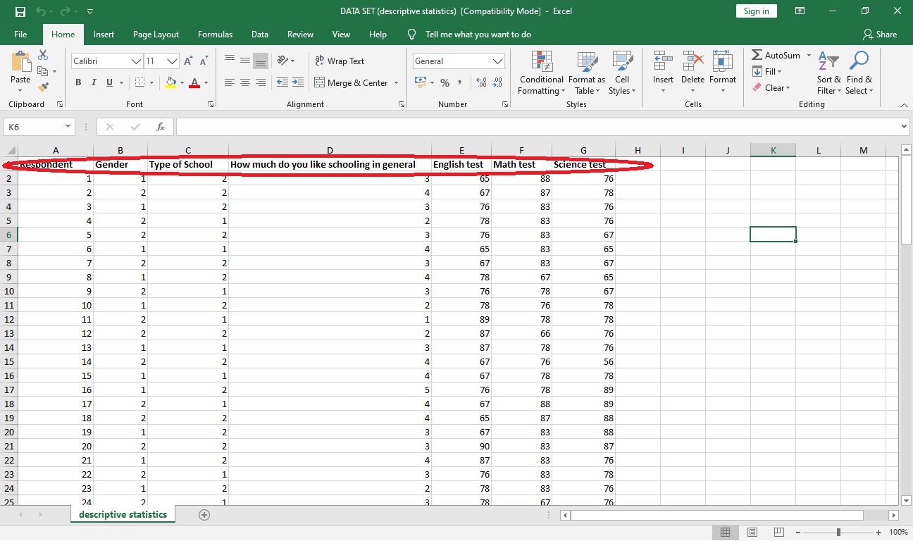Click the Italic formatting icon

[x=92, y=82]
